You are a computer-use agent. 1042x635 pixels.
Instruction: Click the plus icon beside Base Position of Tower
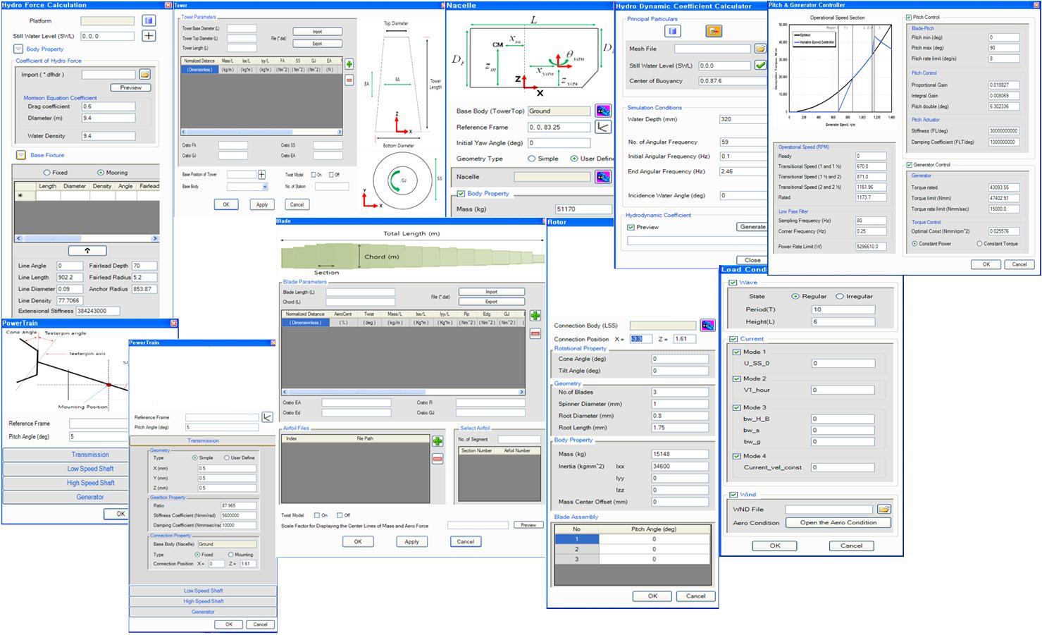pyautogui.click(x=261, y=174)
